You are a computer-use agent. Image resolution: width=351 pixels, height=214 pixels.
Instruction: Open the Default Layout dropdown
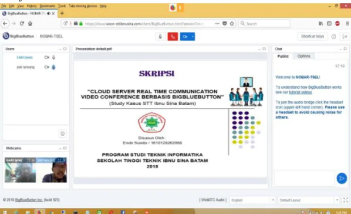(x=309, y=200)
